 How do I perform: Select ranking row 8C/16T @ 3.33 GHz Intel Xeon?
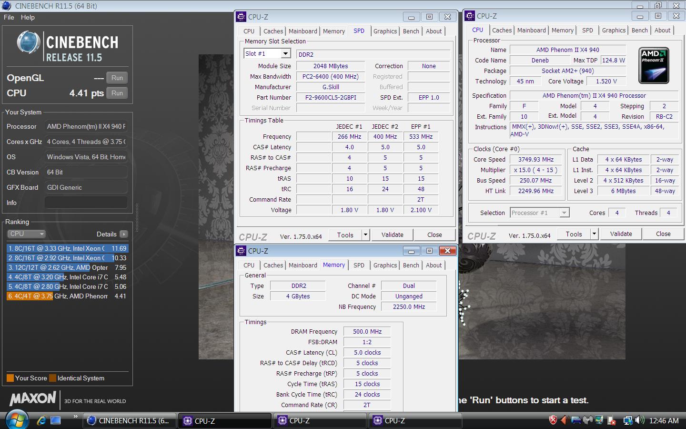68,248
